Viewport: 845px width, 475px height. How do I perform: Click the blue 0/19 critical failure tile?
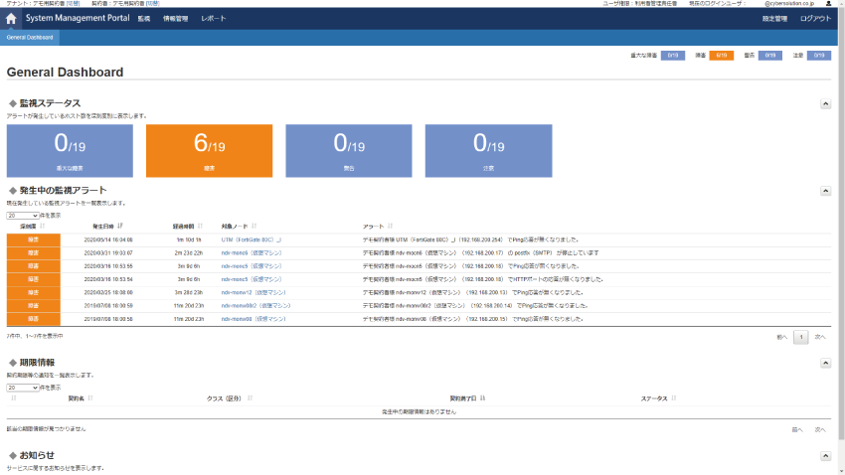[70, 151]
